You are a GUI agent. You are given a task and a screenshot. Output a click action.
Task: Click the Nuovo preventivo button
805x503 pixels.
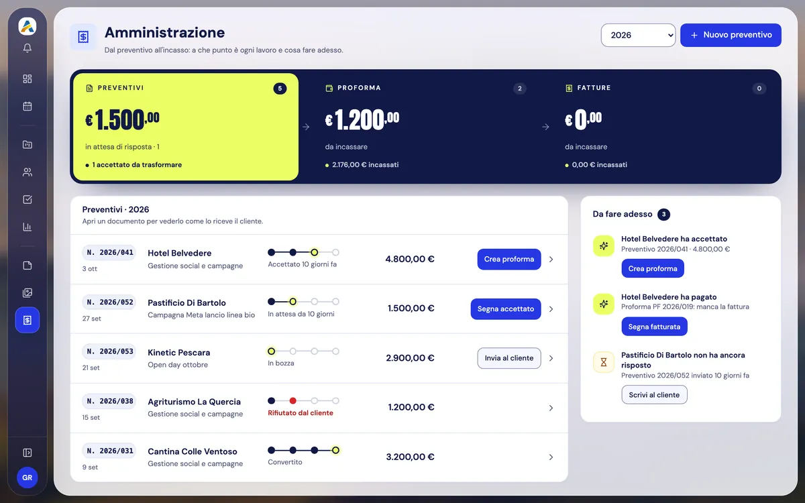(731, 35)
